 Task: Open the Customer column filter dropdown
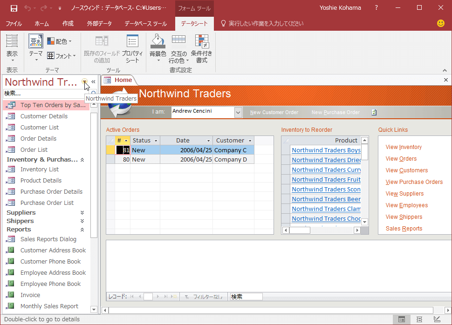(250, 141)
